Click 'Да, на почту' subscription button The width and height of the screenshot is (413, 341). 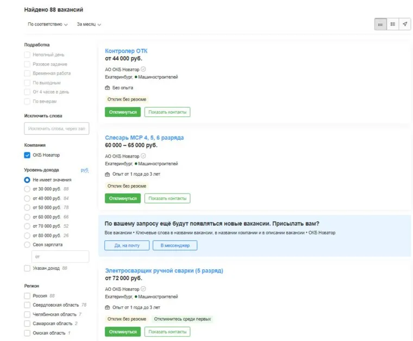(126, 246)
